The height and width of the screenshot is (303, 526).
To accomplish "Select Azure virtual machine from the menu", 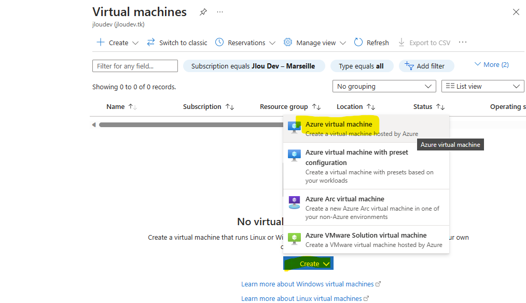I will pyautogui.click(x=366, y=129).
